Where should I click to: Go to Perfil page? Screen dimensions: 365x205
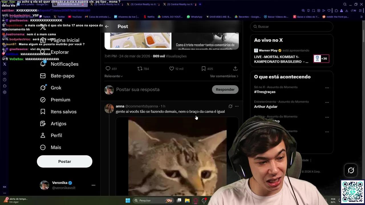51,135
